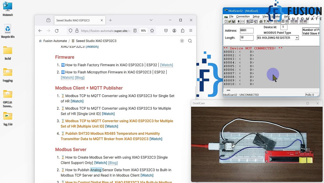The height and width of the screenshot is (183, 324).
Task: Click Blog link for Create Modbus Server item
Action: coord(113,163)
